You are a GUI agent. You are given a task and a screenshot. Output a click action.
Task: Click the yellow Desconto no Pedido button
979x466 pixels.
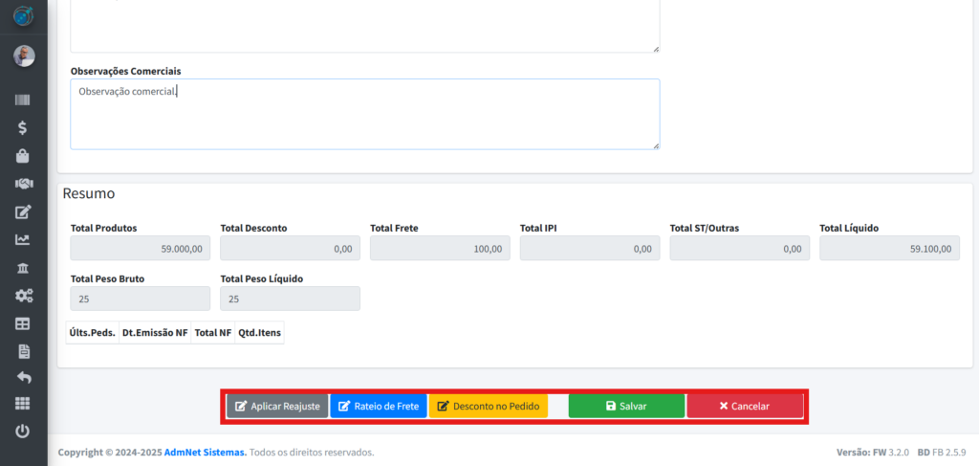coord(488,406)
